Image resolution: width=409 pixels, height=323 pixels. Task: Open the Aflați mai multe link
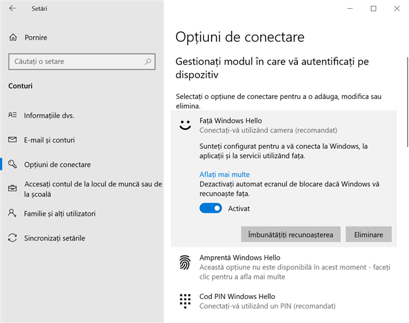(x=225, y=174)
